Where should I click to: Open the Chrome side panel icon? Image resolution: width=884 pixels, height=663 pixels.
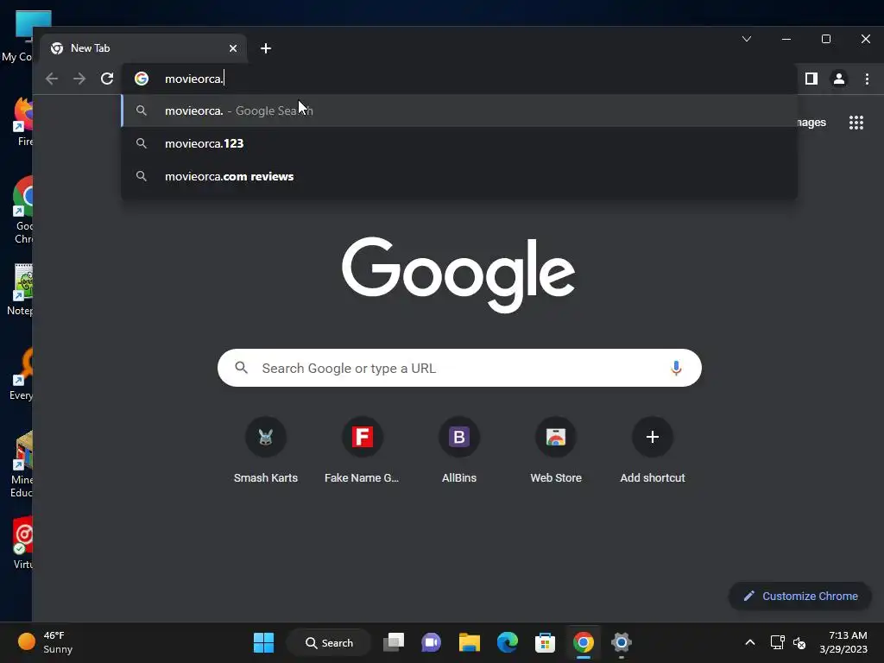[811, 79]
